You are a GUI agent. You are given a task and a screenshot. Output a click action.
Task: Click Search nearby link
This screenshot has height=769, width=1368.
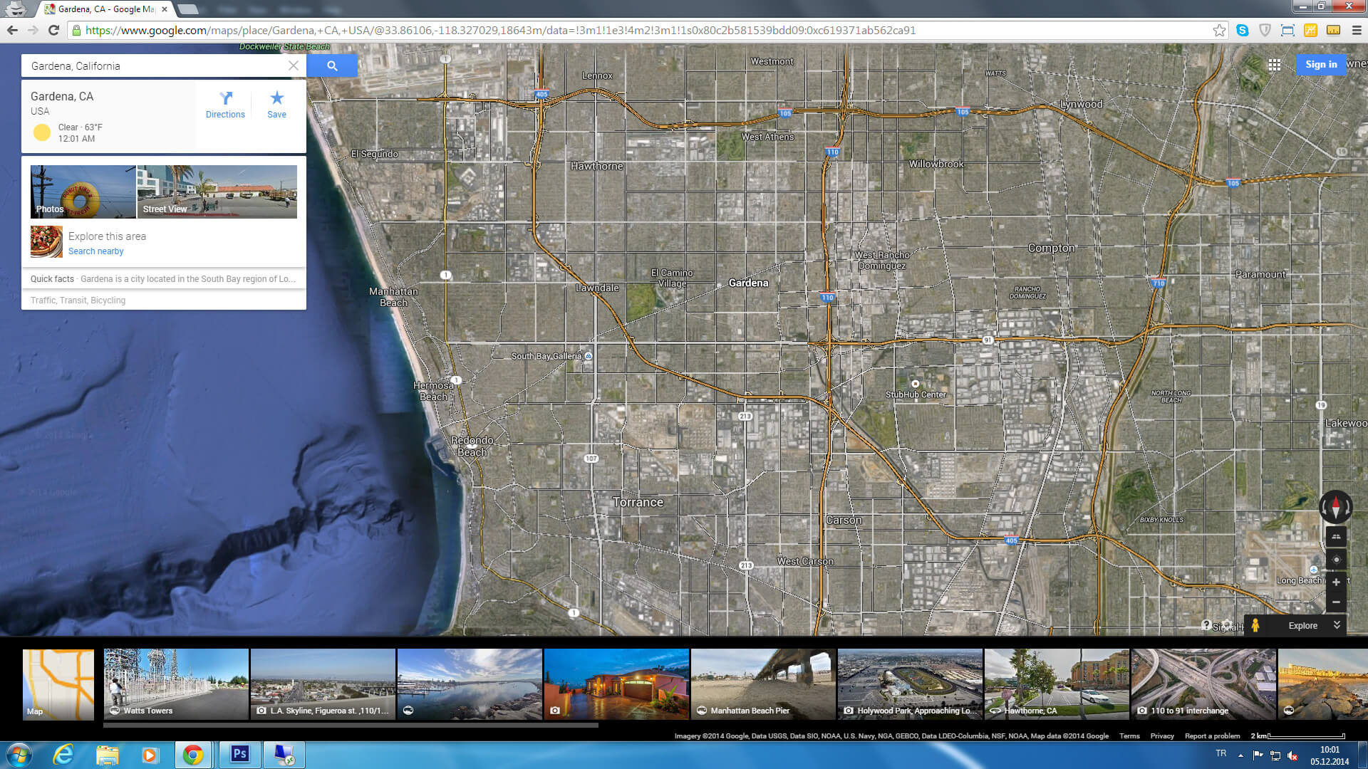coord(95,251)
